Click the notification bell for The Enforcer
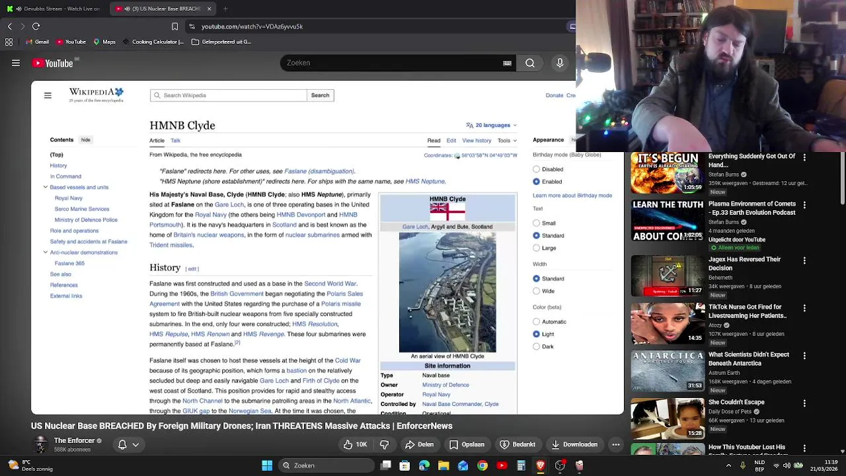The height and width of the screenshot is (476, 846). click(x=122, y=444)
